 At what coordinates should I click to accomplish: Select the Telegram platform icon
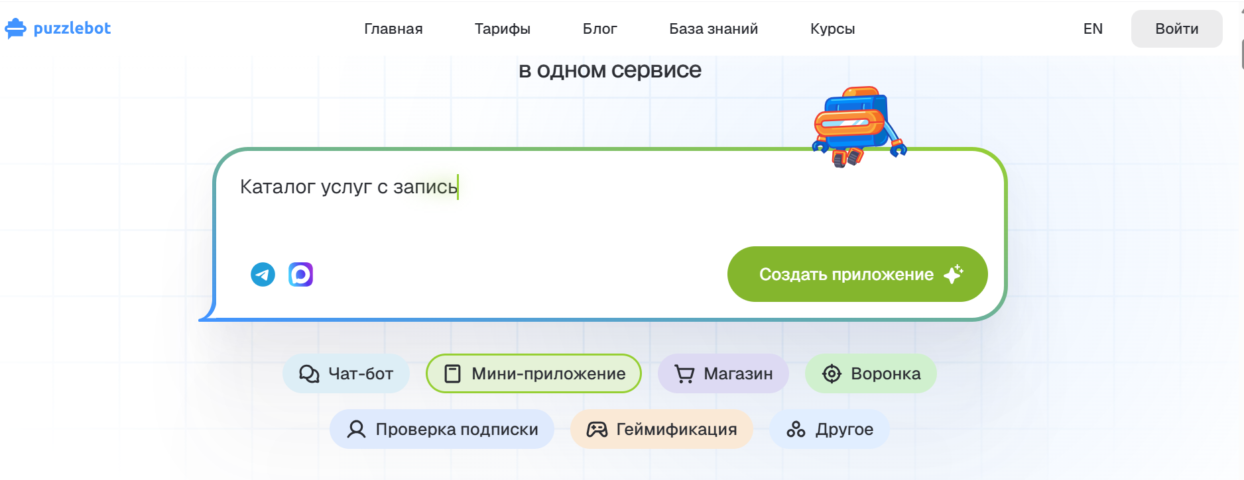[x=263, y=274]
